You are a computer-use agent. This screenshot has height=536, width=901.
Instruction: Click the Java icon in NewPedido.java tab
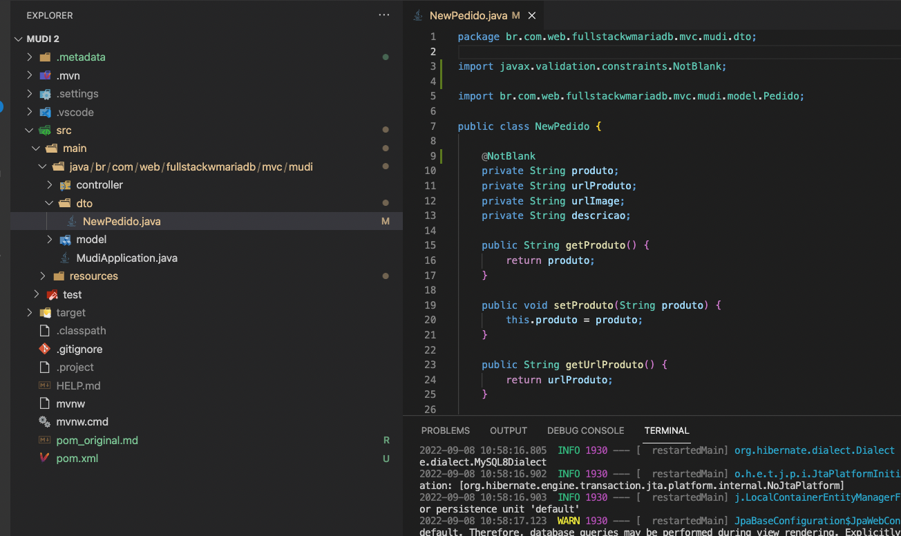point(417,15)
